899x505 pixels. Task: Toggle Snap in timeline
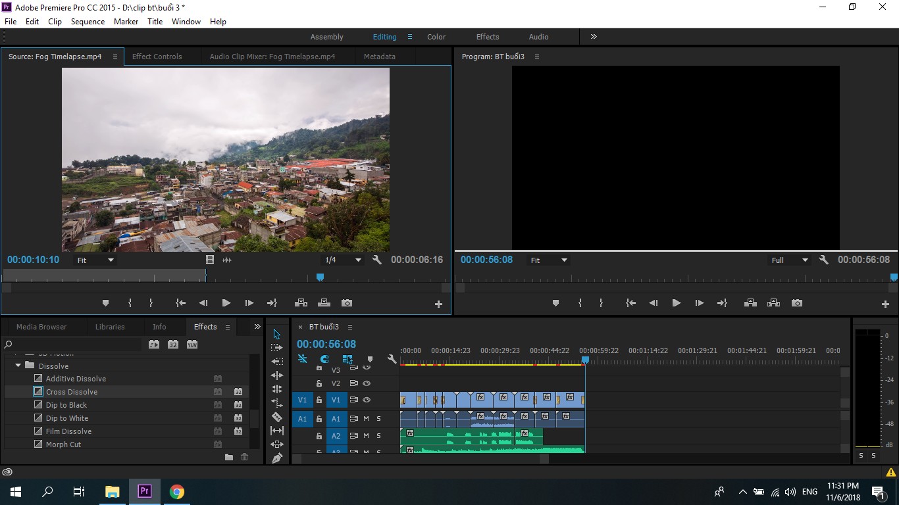click(324, 359)
